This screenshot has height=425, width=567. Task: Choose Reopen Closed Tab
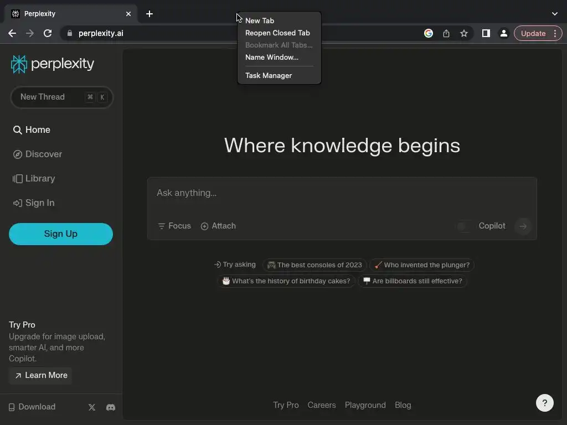tap(279, 33)
